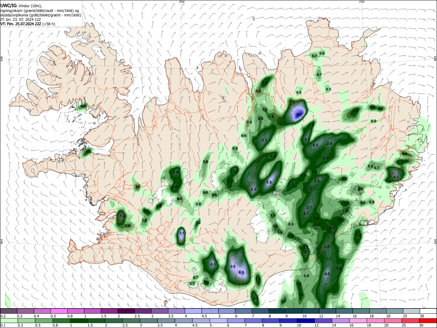The image size is (437, 328).
Task: Click the 2.6 value in the southeast
Action: pyautogui.click(x=327, y=247)
